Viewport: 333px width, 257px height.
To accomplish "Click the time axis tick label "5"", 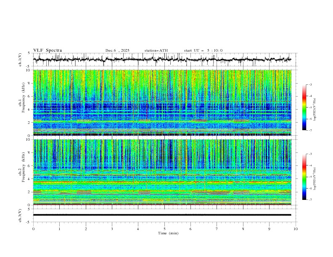I will [x=164, y=229].
